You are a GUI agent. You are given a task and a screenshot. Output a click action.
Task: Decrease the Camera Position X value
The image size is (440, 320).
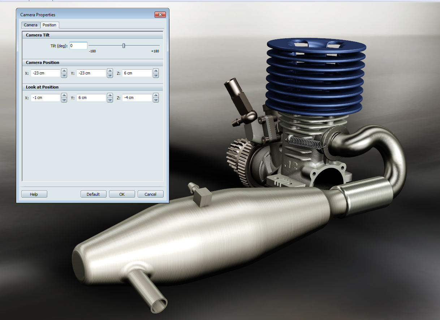tap(64, 75)
